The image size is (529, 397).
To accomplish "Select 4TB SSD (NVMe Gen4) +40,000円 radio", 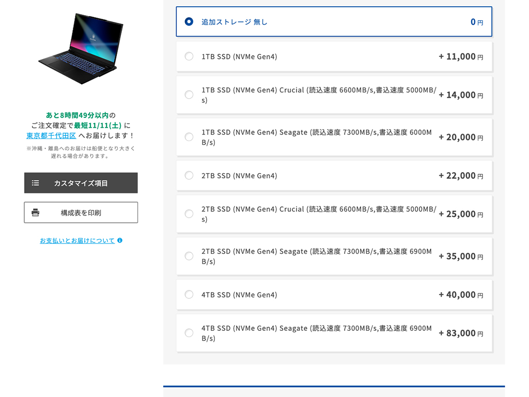I will click(x=189, y=294).
